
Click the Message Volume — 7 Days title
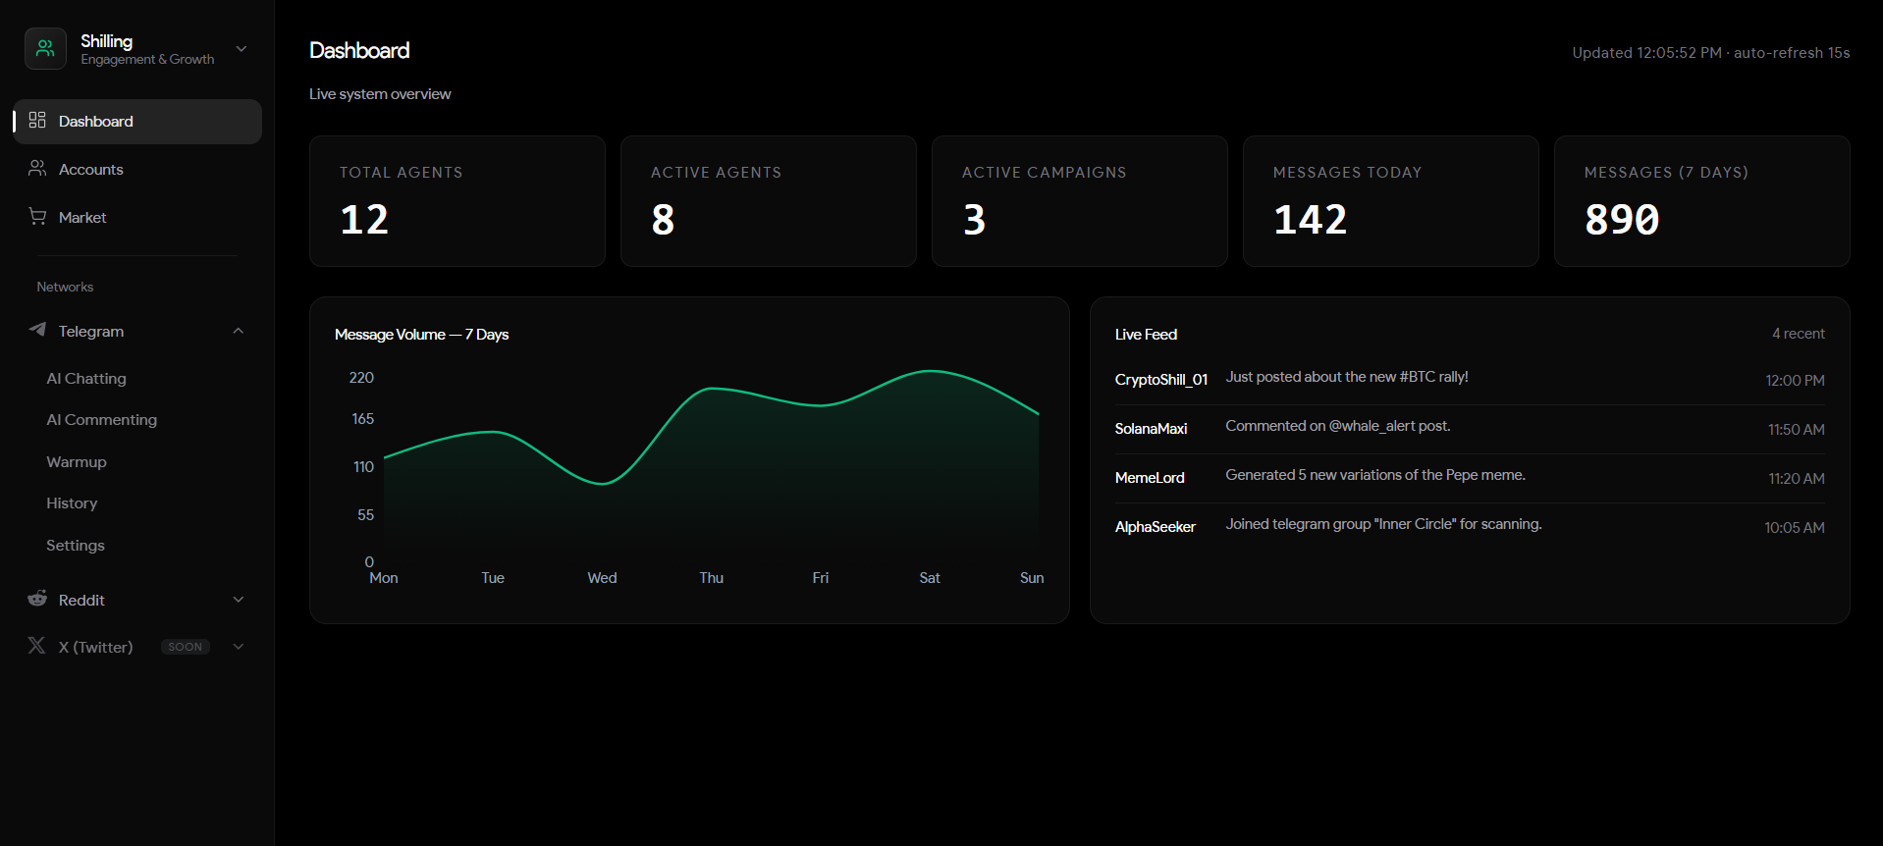[421, 335]
